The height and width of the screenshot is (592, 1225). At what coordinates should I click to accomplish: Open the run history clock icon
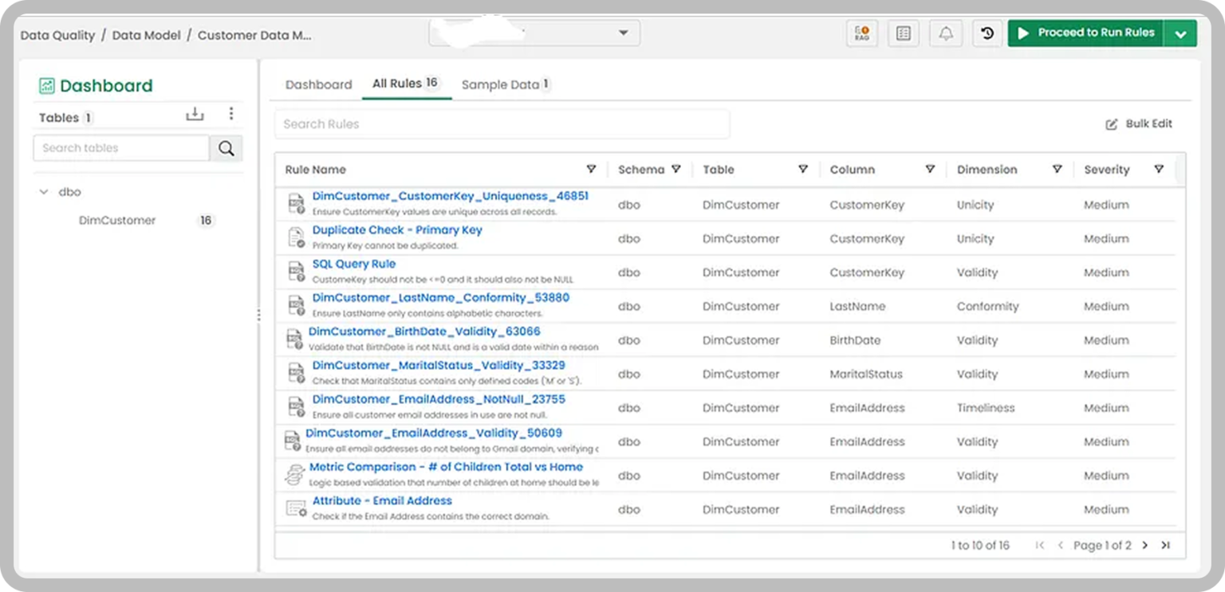pyautogui.click(x=987, y=33)
